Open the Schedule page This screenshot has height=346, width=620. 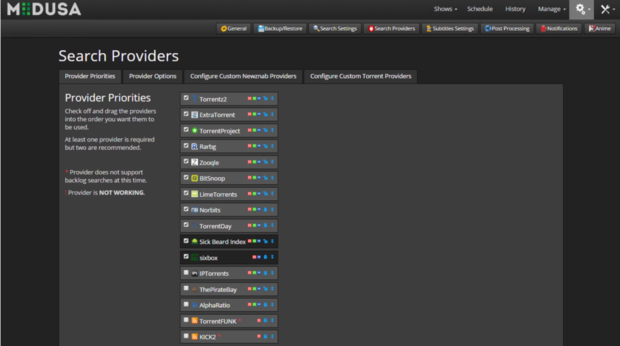[480, 9]
